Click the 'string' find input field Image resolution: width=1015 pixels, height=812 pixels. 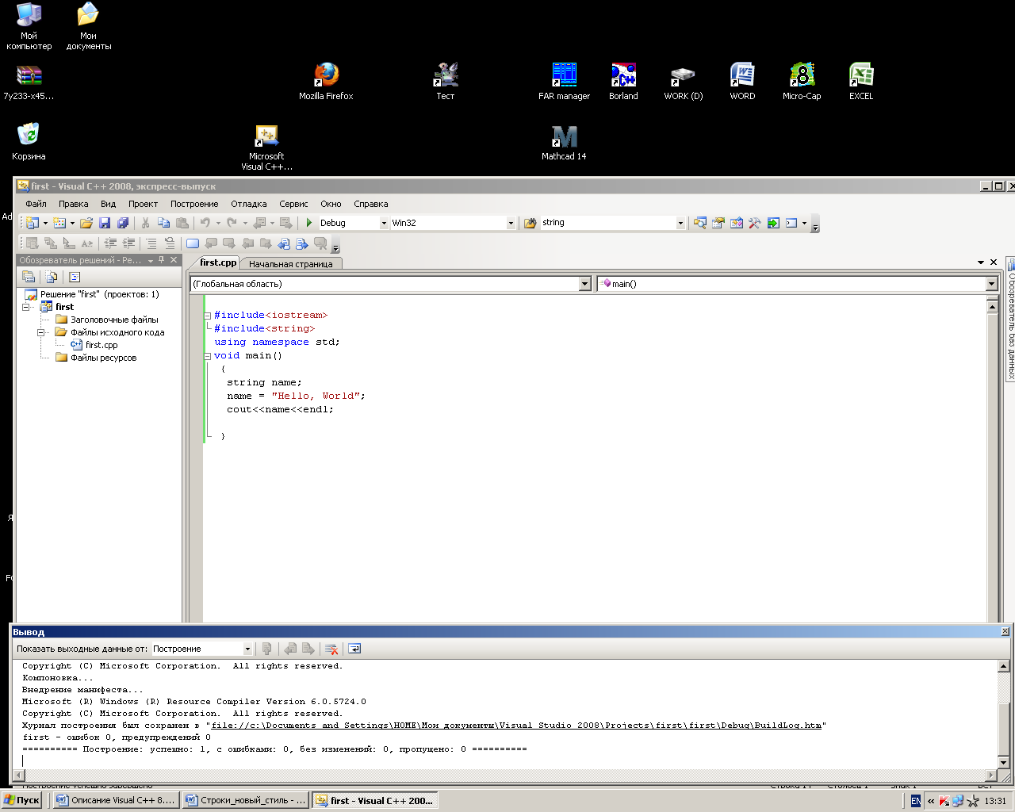(607, 224)
